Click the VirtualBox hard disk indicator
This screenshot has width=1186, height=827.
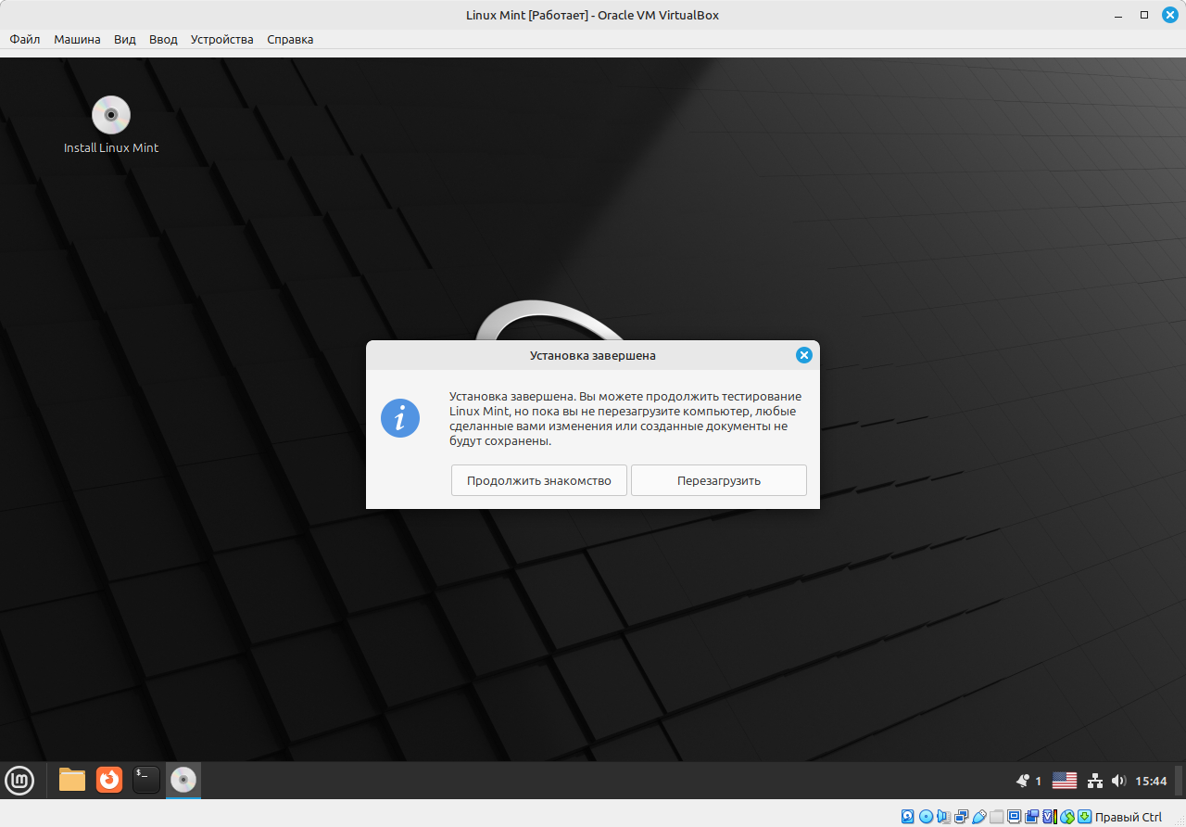[x=908, y=817]
